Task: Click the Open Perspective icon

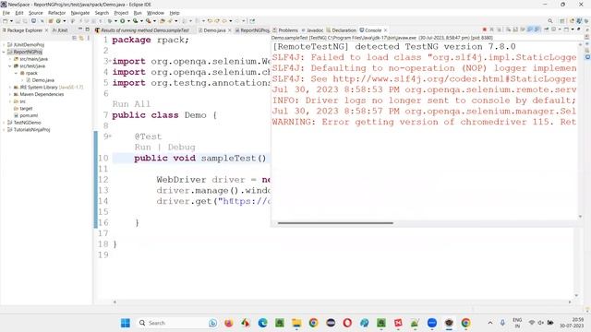Action: tap(562, 21)
